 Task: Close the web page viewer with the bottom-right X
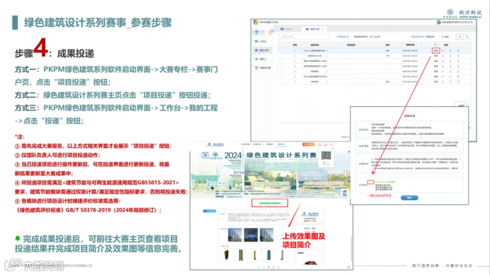tap(349, 267)
